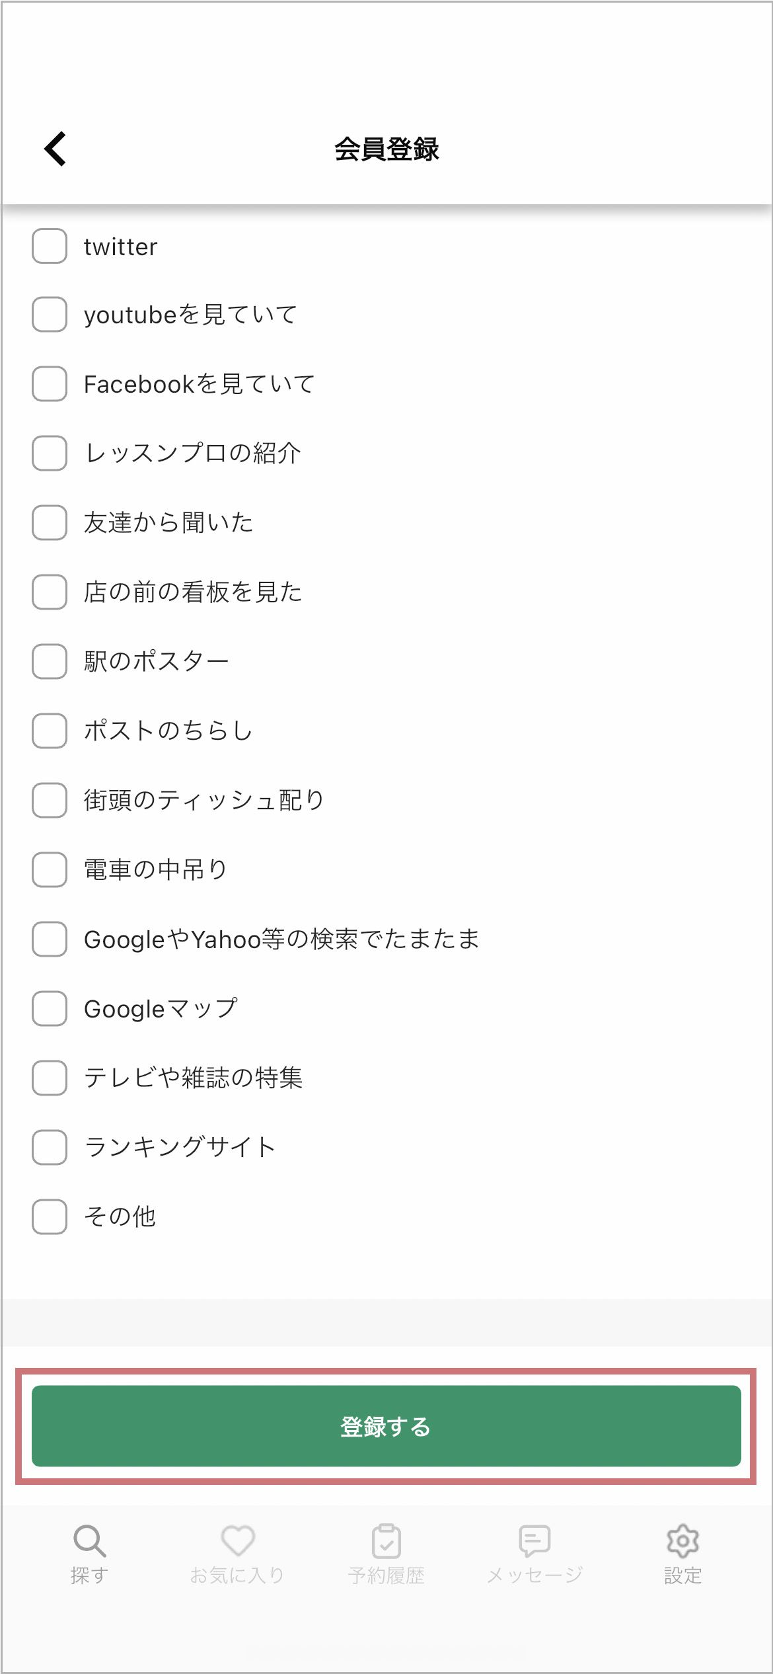Tick the ランキングサイト checkbox

[x=50, y=1148]
